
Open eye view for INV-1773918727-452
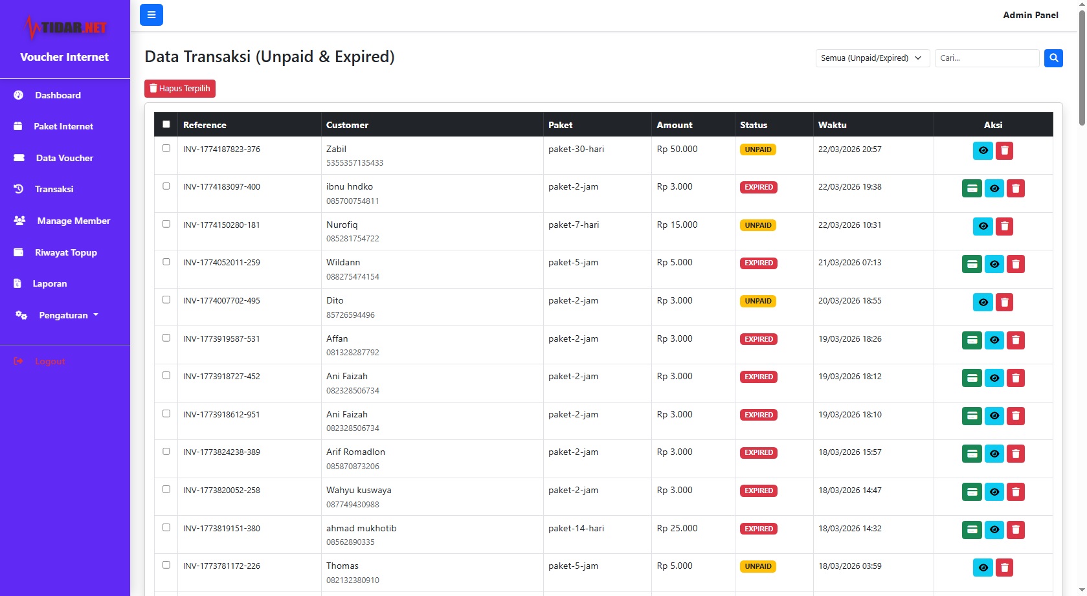click(x=994, y=378)
